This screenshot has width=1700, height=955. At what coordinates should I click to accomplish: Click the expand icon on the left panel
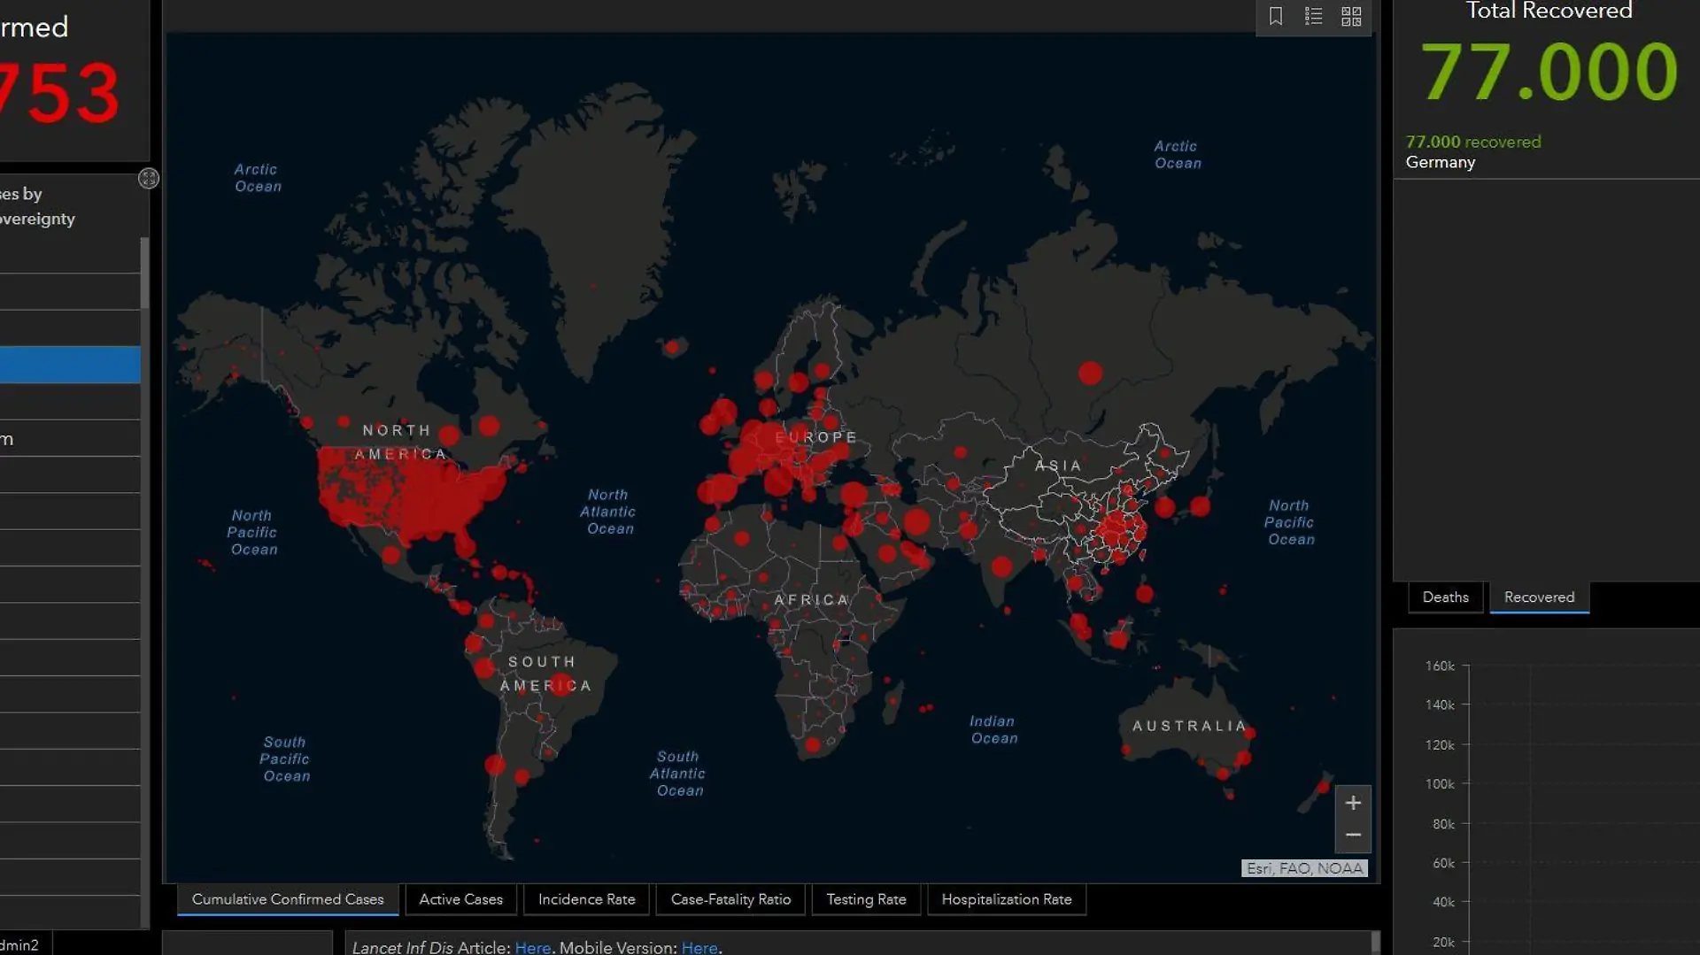pyautogui.click(x=149, y=179)
